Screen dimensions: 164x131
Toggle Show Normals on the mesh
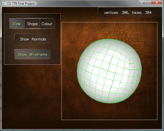click(32, 39)
